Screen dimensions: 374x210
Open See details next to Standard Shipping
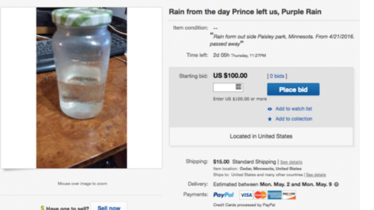pyautogui.click(x=291, y=162)
